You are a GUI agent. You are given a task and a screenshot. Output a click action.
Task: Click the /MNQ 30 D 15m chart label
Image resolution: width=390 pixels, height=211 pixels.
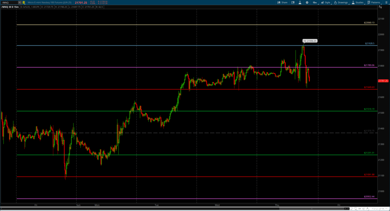(x=10, y=7)
